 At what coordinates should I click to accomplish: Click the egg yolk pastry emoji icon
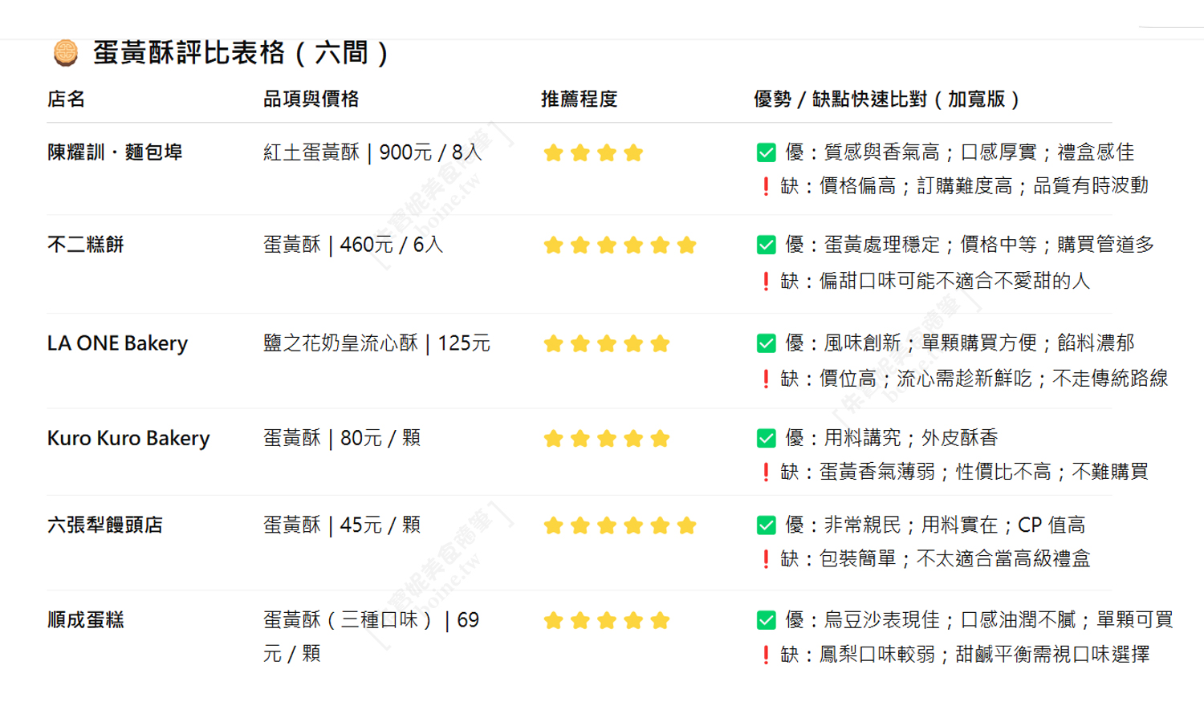(x=65, y=53)
